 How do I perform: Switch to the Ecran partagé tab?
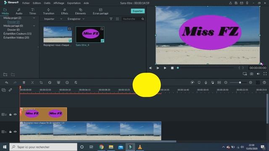coord(100,11)
